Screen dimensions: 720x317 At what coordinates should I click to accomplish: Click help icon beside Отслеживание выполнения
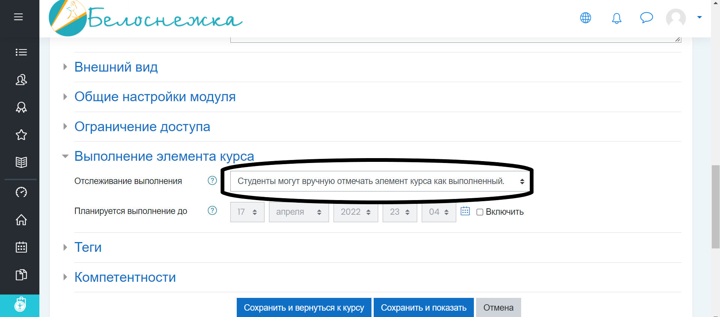tap(212, 181)
